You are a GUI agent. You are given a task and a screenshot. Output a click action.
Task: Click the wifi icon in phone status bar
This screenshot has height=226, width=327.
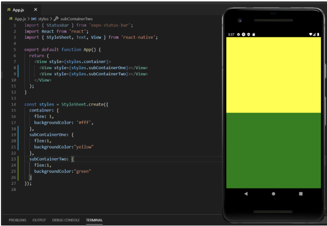point(310,35)
